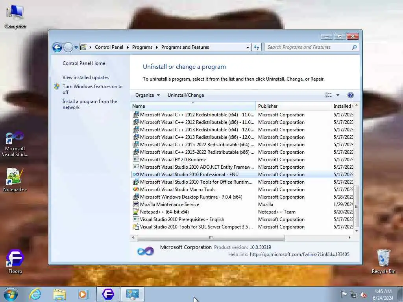Image resolution: width=403 pixels, height=302 pixels.
Task: Sort by the Name column header
Action: point(193,106)
